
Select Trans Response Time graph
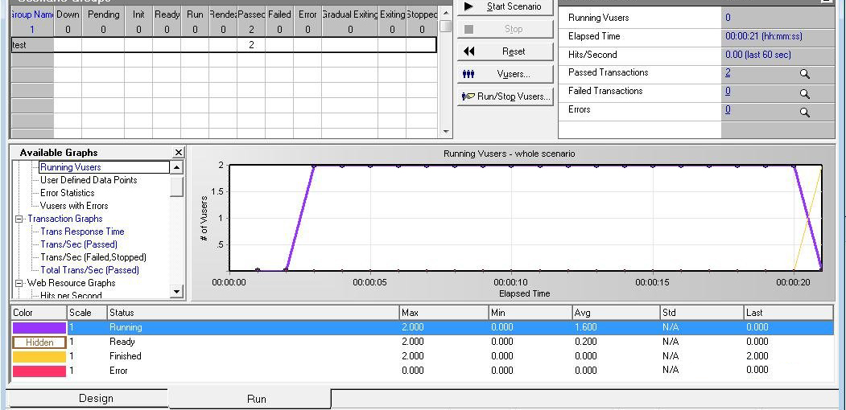[x=82, y=232]
